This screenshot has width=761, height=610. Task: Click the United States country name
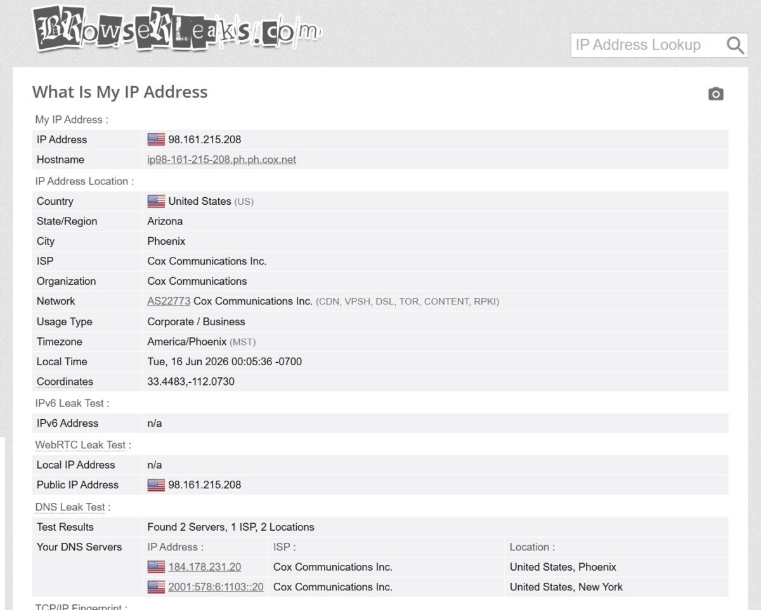[x=200, y=201]
